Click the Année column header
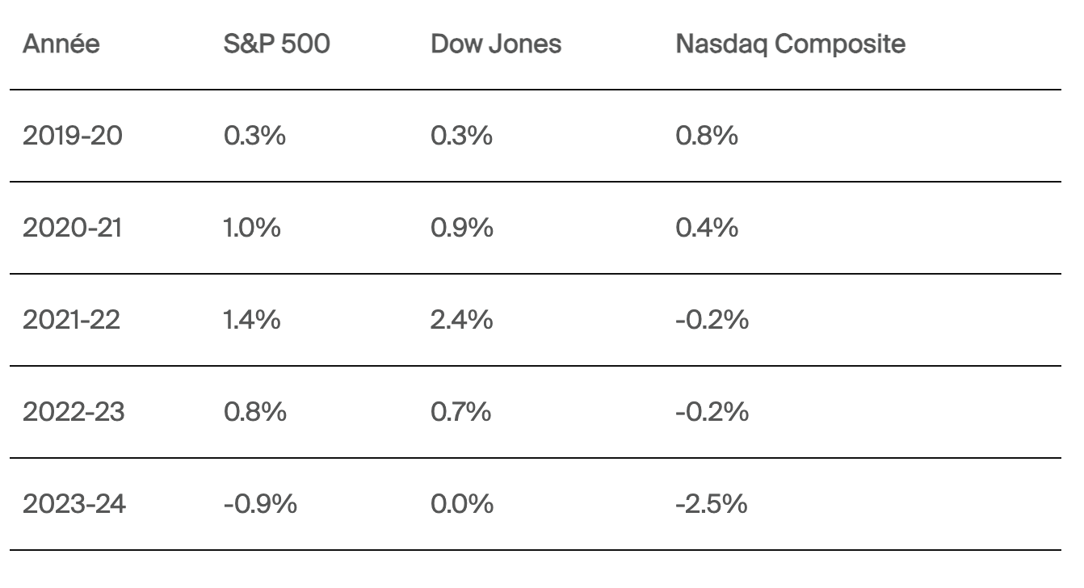Image resolution: width=1084 pixels, height=588 pixels. tap(61, 44)
